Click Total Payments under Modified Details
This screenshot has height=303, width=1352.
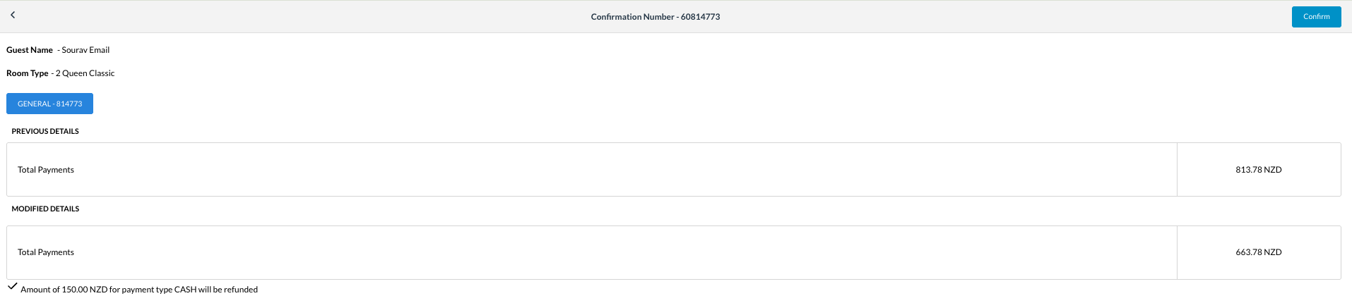46,252
